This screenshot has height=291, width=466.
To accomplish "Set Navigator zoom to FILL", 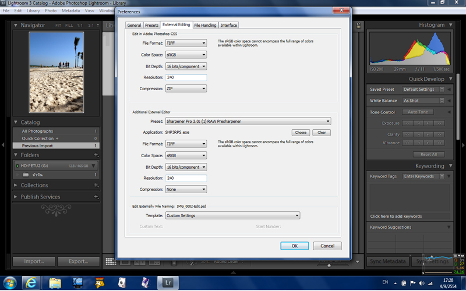I will tap(69, 26).
